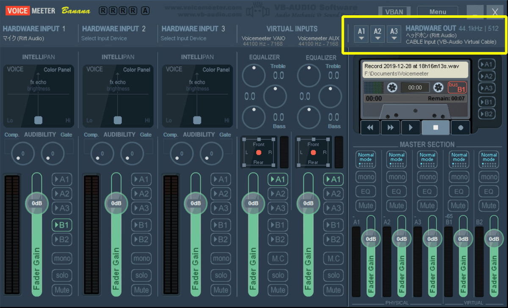Fast-forward the cassette recorder
Viewport: 508px width, 308px height.
pos(390,127)
